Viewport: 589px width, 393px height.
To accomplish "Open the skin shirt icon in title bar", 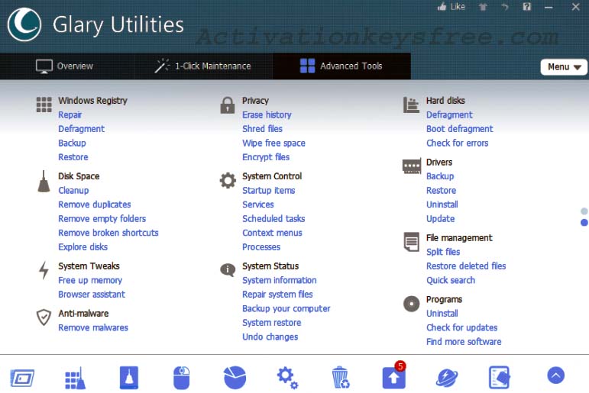I will pyautogui.click(x=483, y=7).
